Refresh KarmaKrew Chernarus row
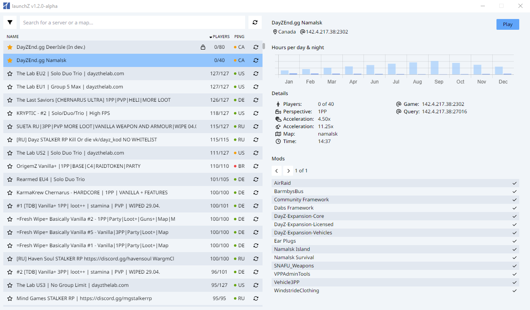The height and width of the screenshot is (310, 530). pyautogui.click(x=256, y=193)
